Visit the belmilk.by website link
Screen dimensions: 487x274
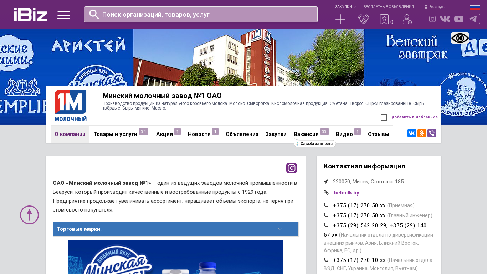point(347,193)
